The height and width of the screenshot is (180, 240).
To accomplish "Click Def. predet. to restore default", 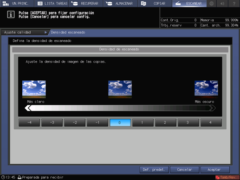I will coord(154,170).
